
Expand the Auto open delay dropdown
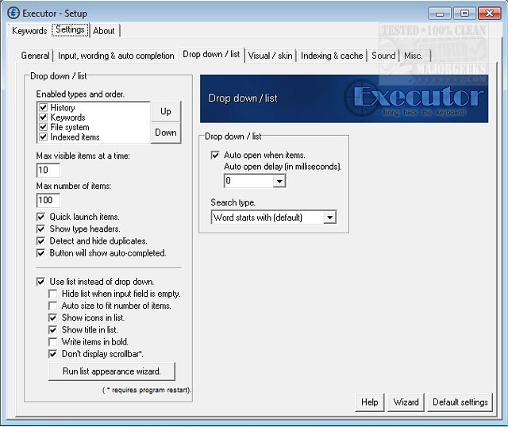279,181
